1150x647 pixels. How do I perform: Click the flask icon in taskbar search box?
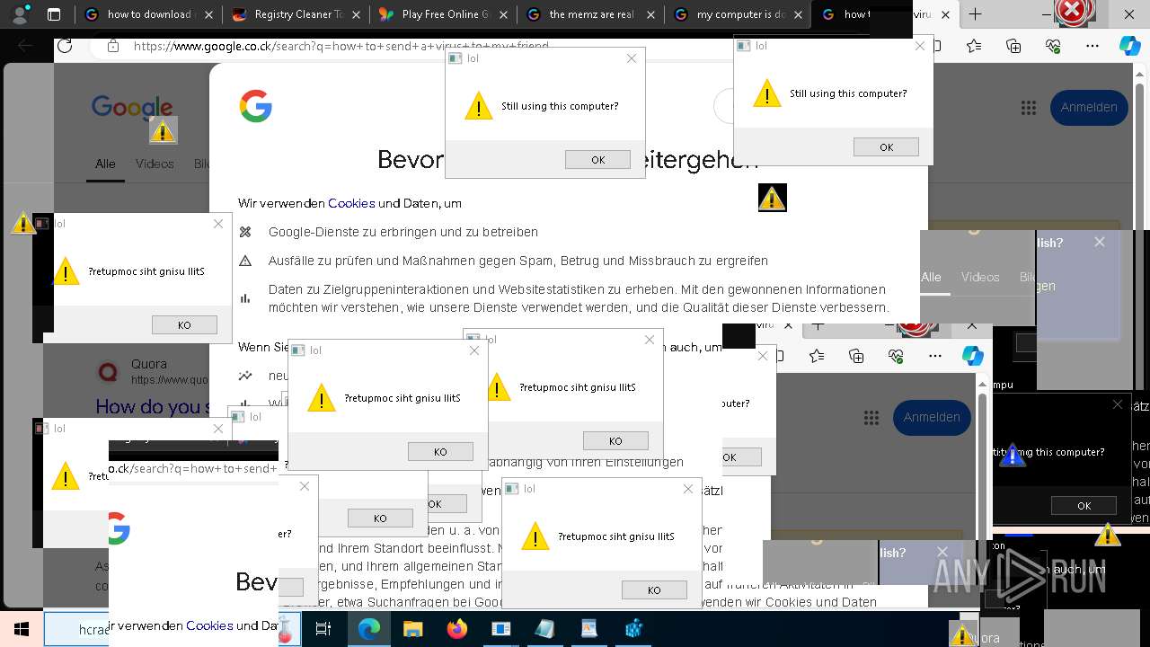pyautogui.click(x=287, y=630)
